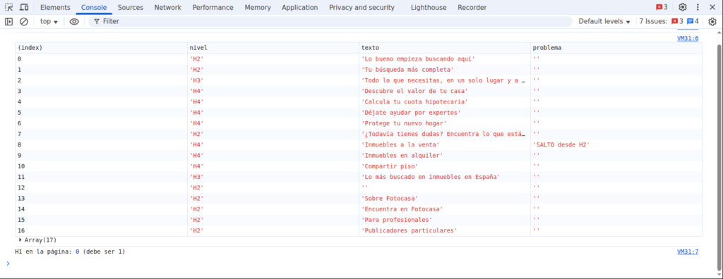This screenshot has width=723, height=279.
Task: Sort table by the nivel column header
Action: click(273, 48)
